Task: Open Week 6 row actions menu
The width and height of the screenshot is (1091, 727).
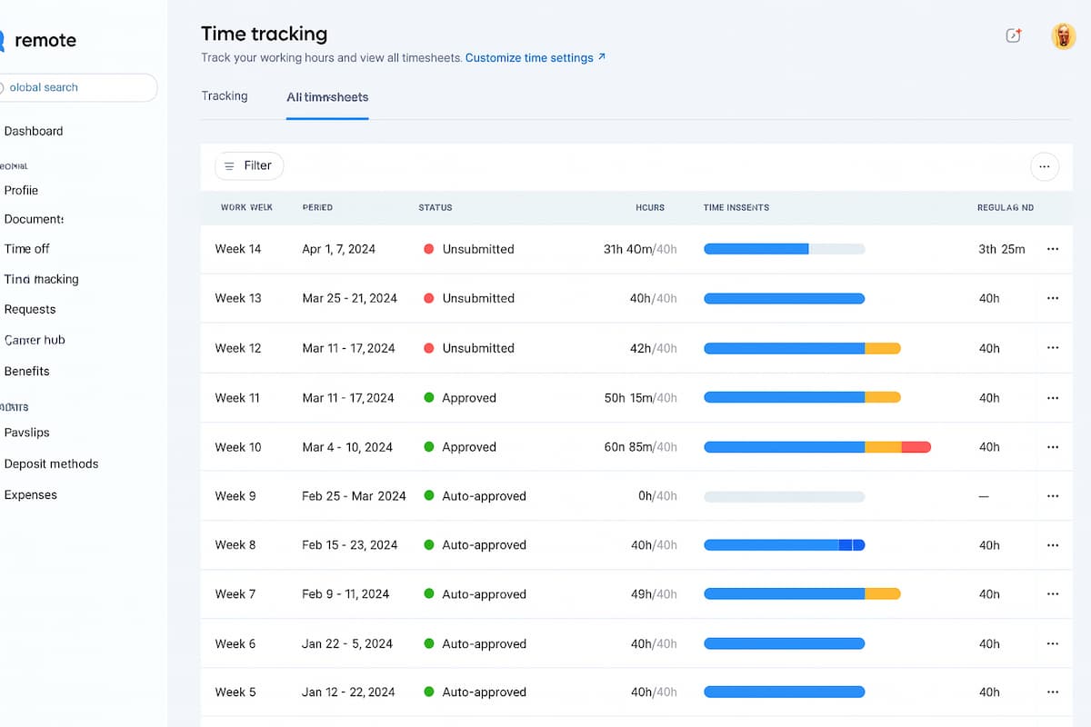Action: click(1053, 643)
